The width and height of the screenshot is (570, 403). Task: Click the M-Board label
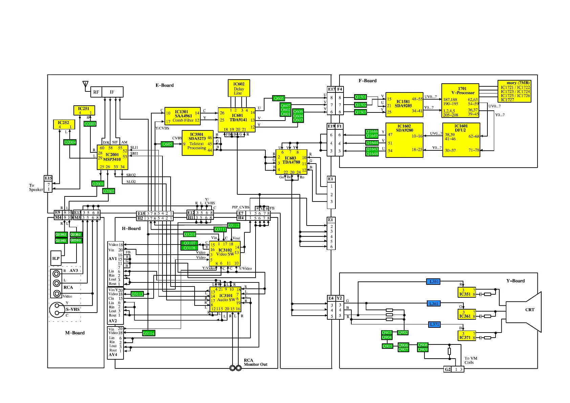[x=75, y=333]
